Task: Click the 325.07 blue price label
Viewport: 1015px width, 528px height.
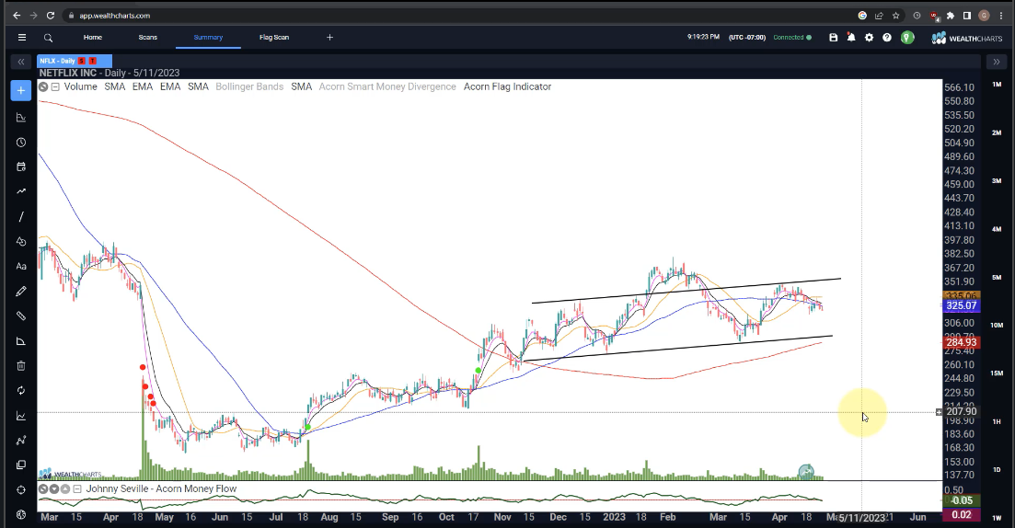Action: 962,305
